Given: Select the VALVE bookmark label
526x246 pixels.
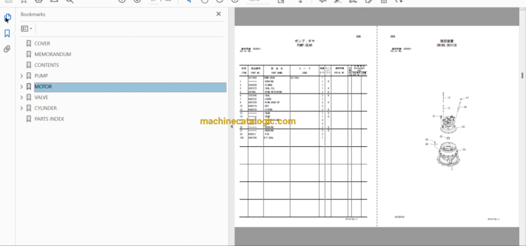Looking at the screenshot, I should tap(41, 98).
